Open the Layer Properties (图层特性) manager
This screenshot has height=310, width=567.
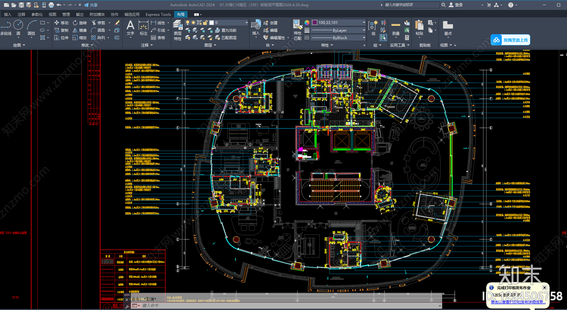pos(178,30)
